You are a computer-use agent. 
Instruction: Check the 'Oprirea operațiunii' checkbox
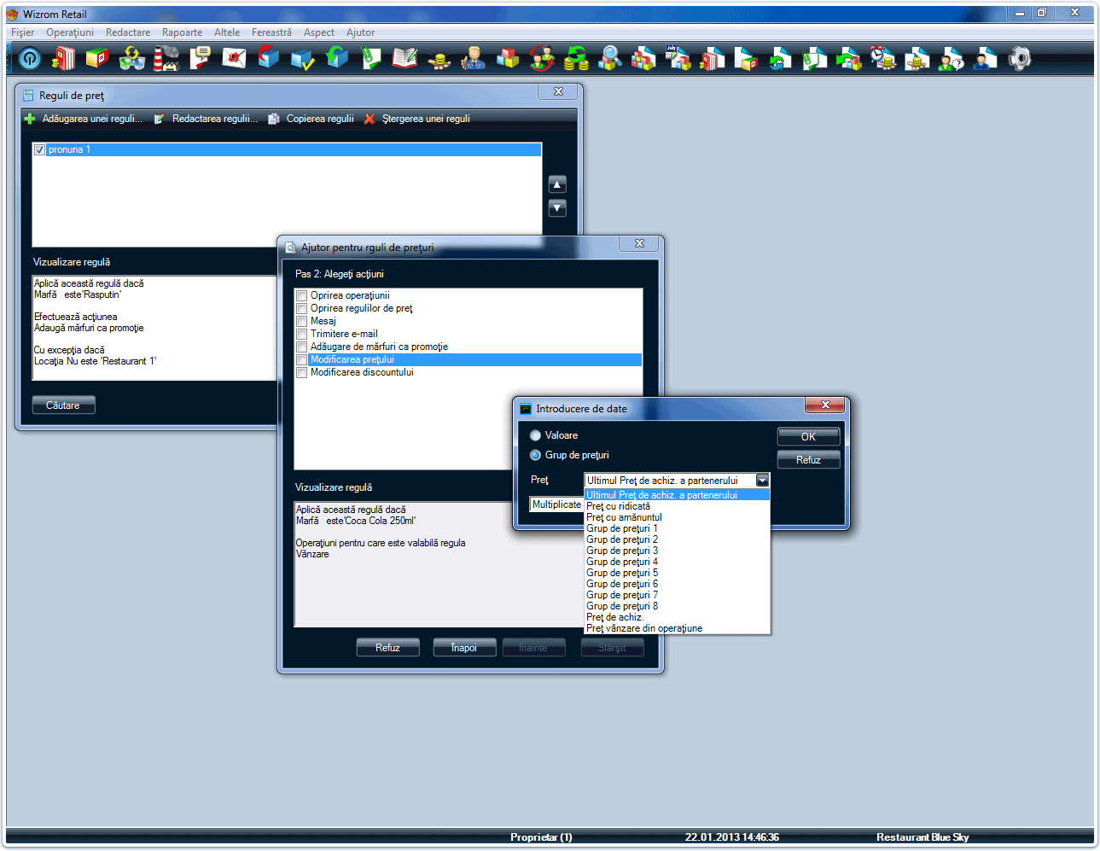pyautogui.click(x=301, y=296)
